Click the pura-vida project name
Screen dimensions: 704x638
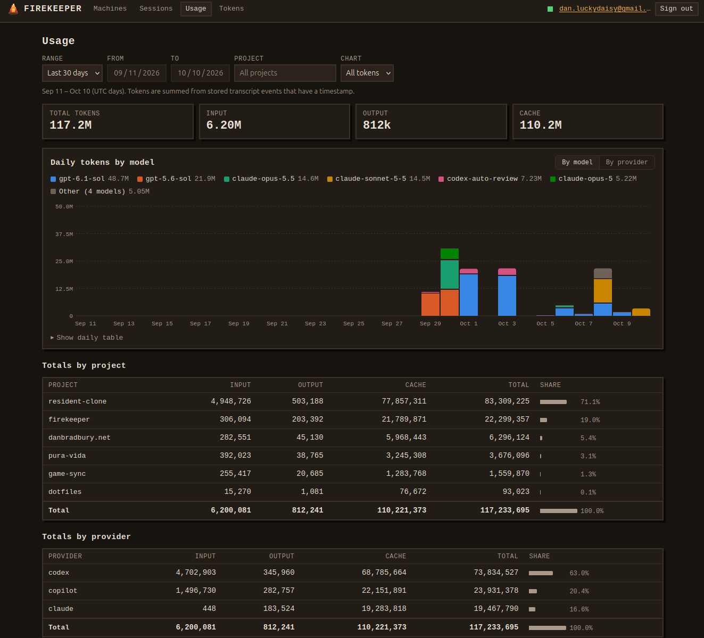coord(67,456)
